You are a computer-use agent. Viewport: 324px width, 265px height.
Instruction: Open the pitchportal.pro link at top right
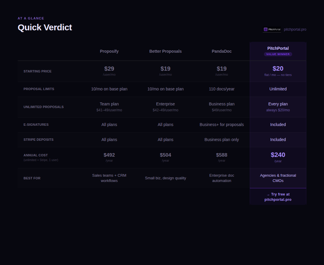point(295,29)
